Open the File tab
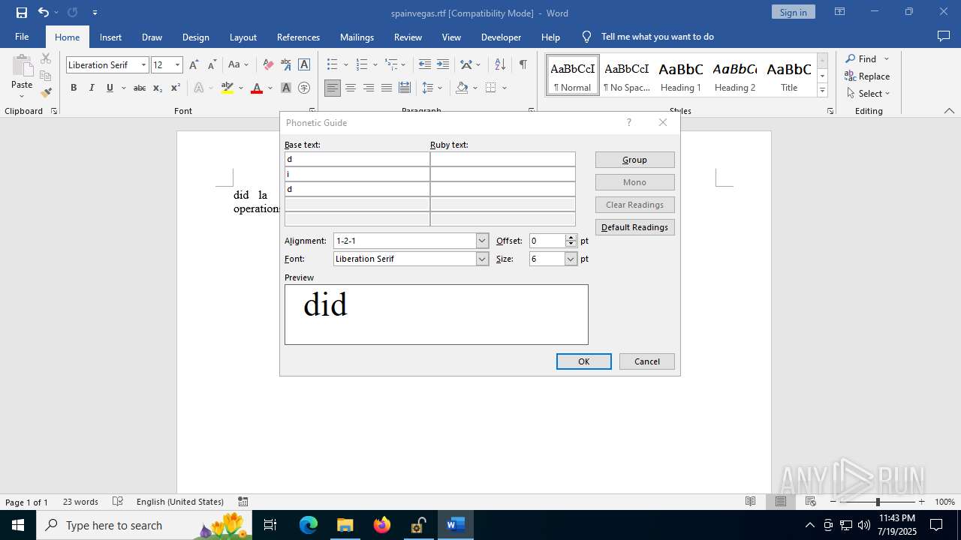This screenshot has height=540, width=961. pyautogui.click(x=22, y=37)
